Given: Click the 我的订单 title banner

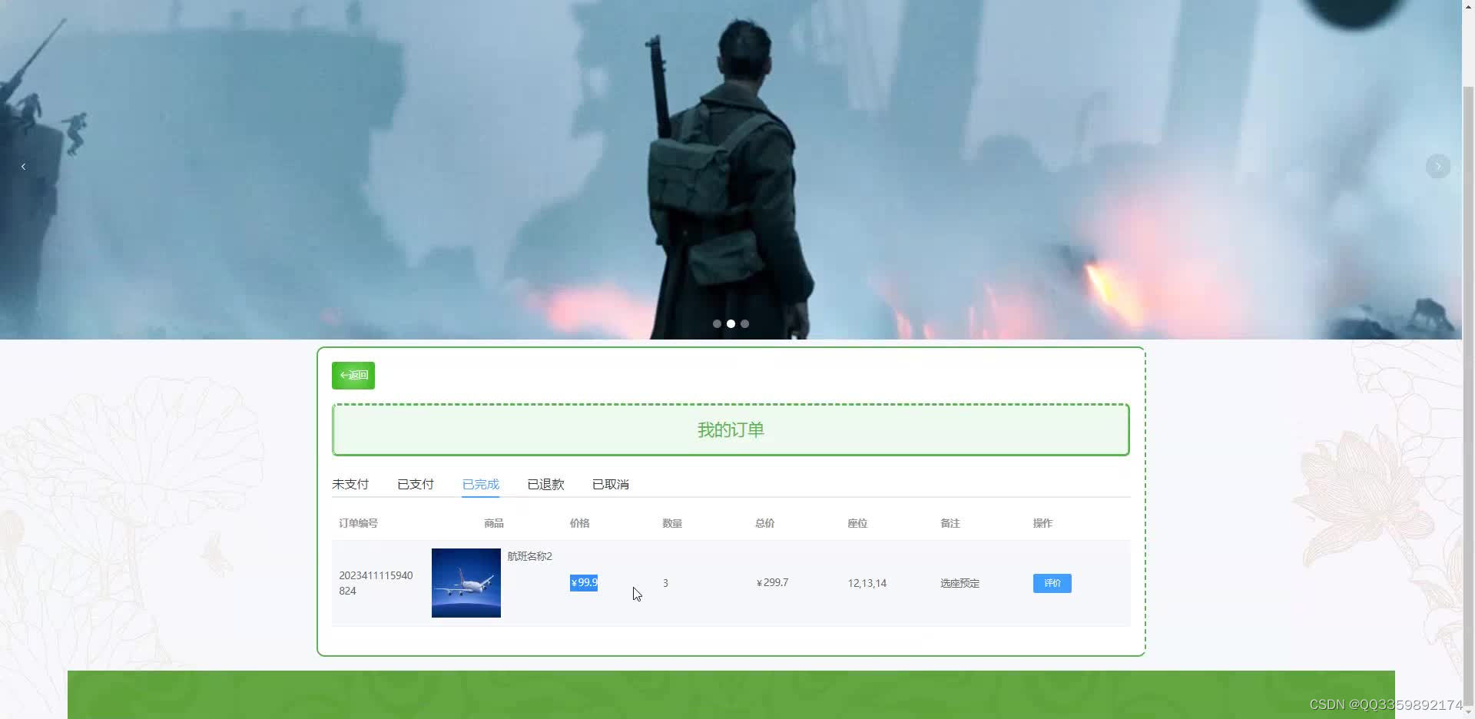Looking at the screenshot, I should (731, 429).
